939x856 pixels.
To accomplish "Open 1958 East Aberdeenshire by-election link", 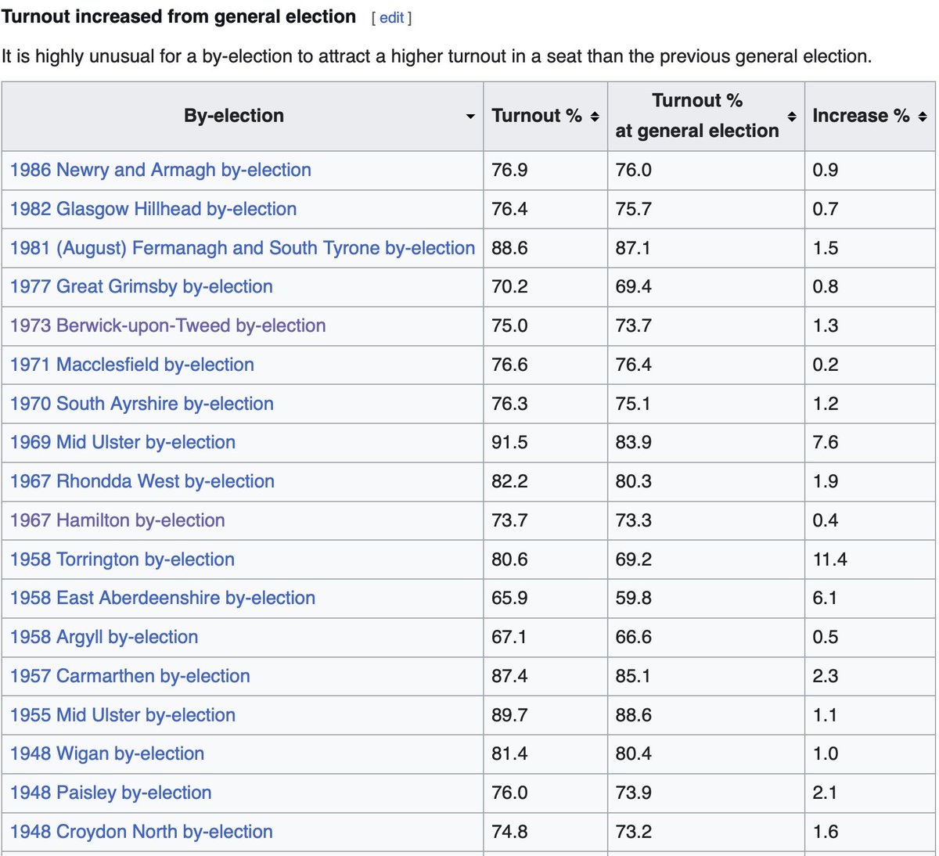I will pyautogui.click(x=163, y=598).
